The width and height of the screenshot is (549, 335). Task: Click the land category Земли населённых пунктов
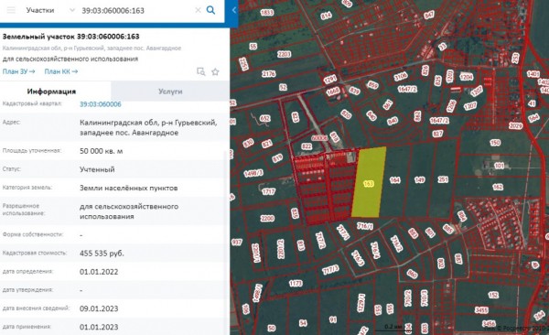pos(128,189)
